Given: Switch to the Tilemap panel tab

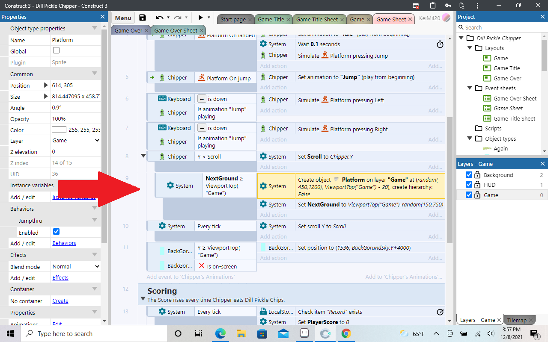Looking at the screenshot, I should tap(520, 320).
